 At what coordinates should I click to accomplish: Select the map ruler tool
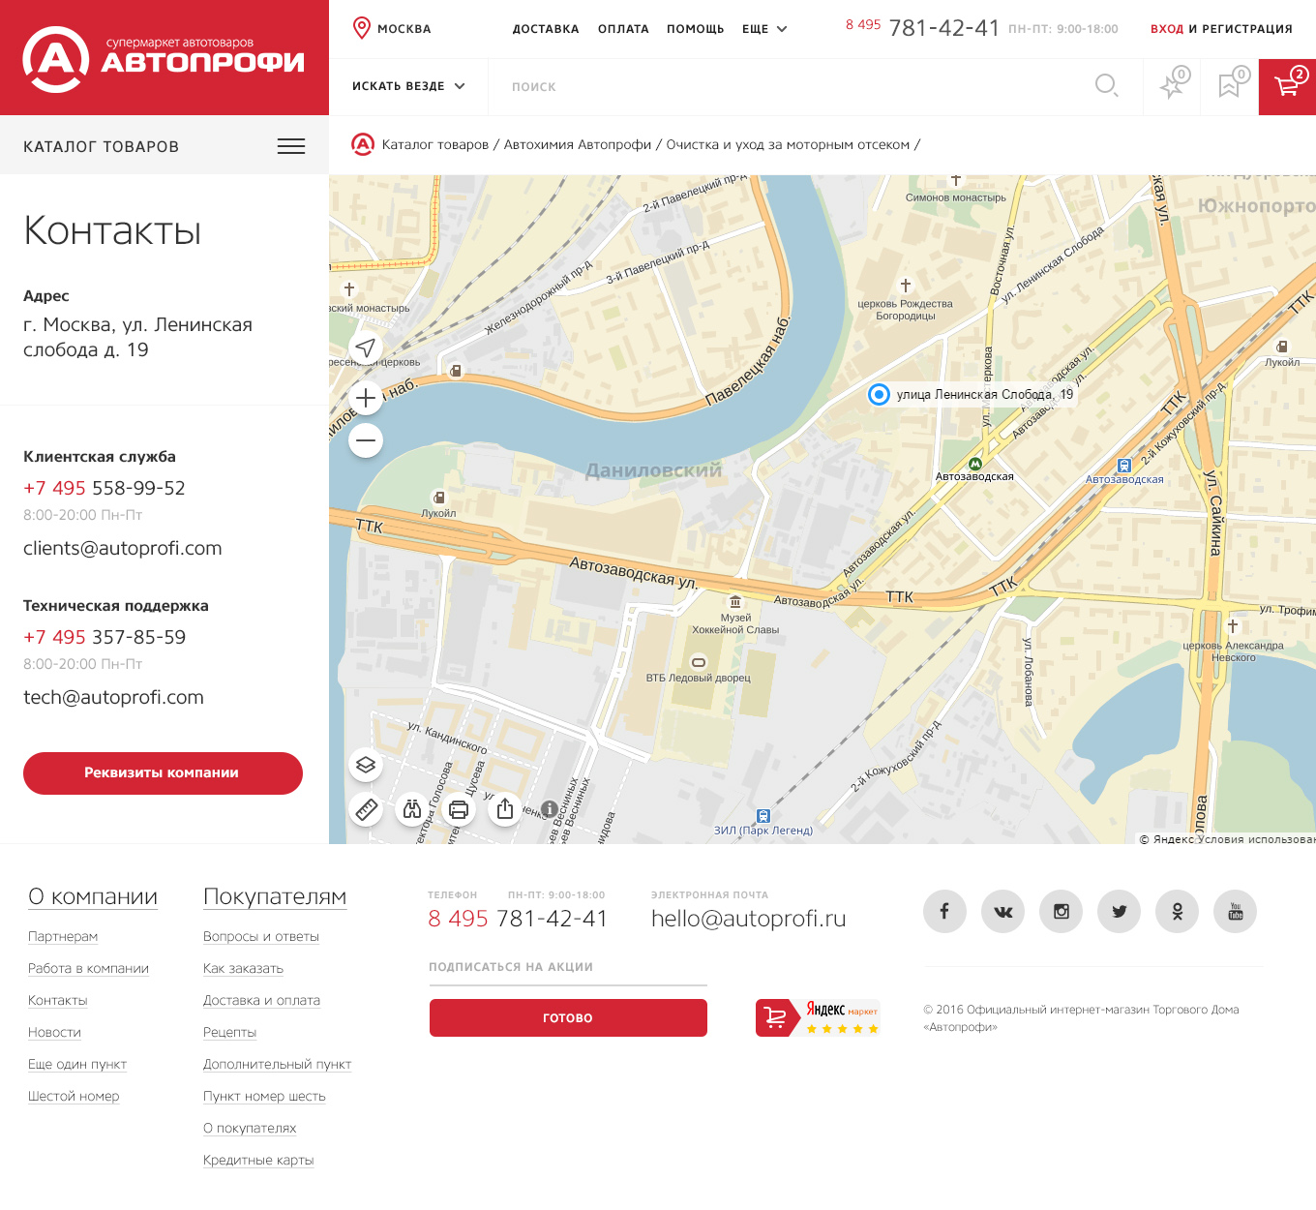366,809
